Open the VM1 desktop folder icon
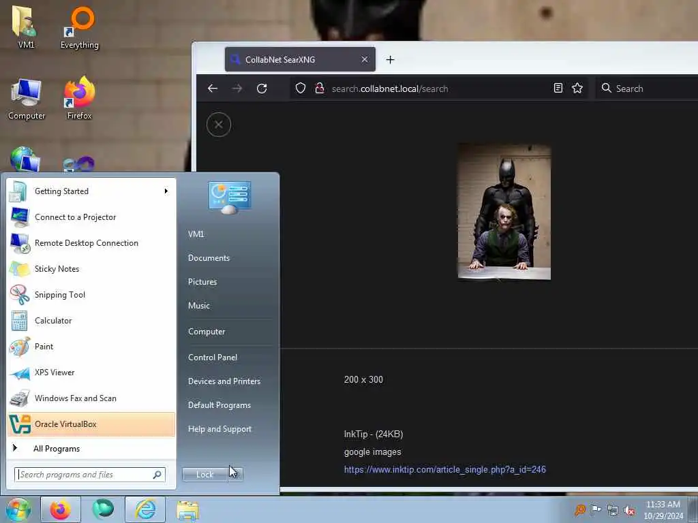The width and height of the screenshot is (698, 523). click(x=25, y=27)
